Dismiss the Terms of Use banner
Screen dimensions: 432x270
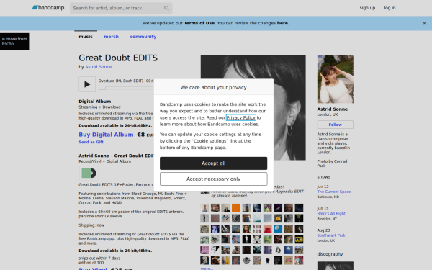tap(424, 24)
